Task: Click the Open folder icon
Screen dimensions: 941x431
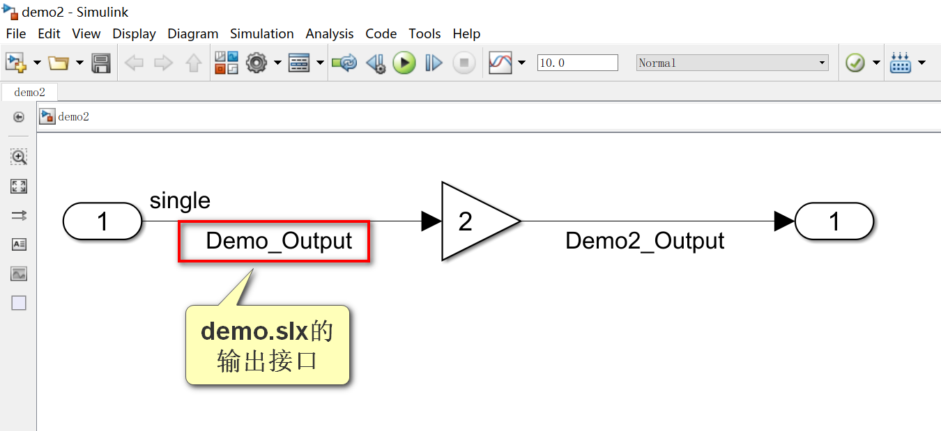Action: [x=59, y=63]
